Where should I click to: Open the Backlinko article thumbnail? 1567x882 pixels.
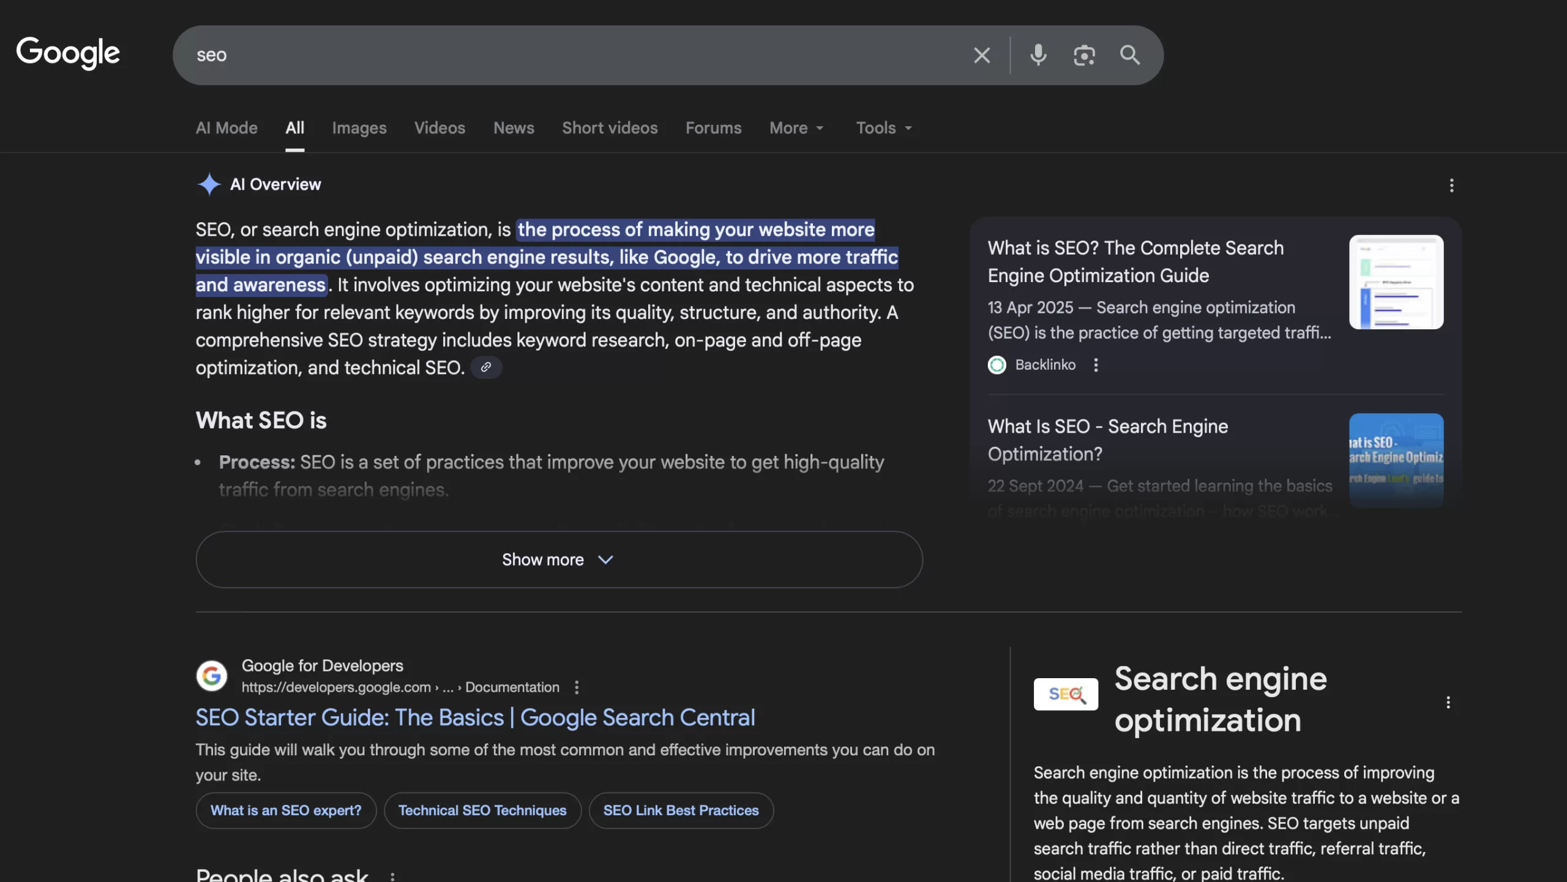pos(1396,282)
